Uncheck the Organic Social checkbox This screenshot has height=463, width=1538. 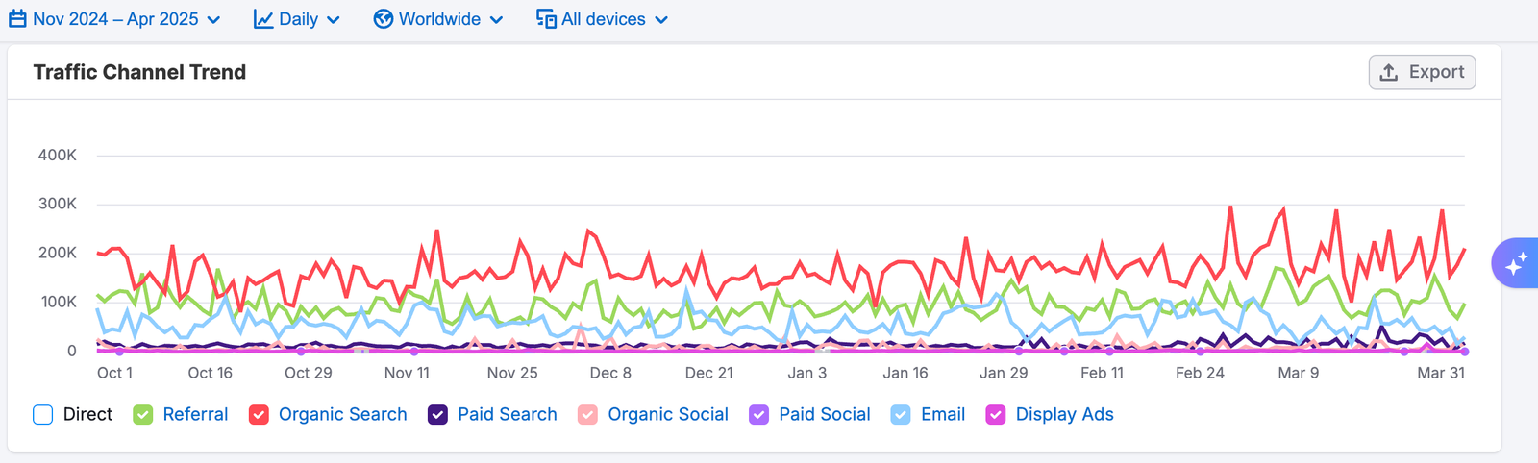click(x=587, y=415)
